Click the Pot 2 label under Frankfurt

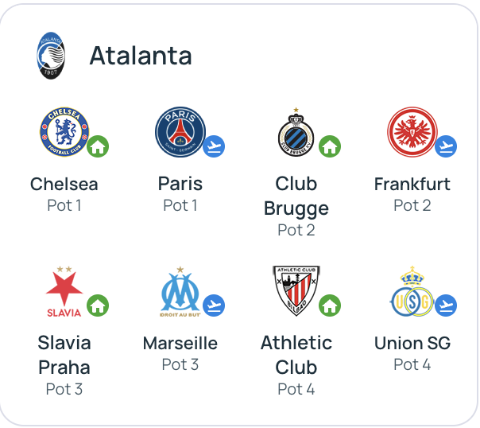(x=412, y=205)
